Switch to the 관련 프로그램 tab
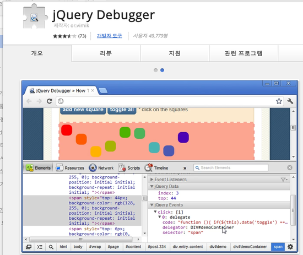The height and width of the screenshot is (255, 303). [244, 53]
